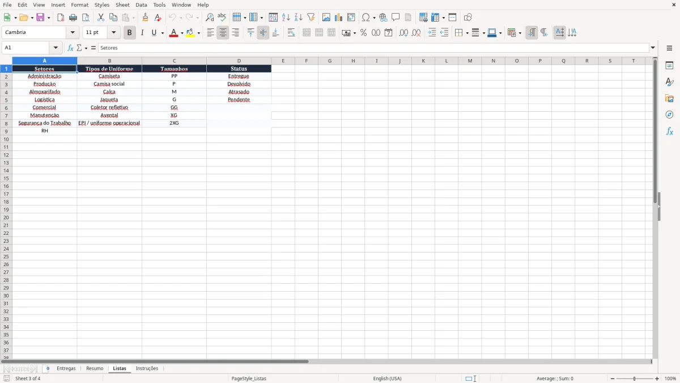Switch to Resumo sheet tab
Screen dimensions: 680x383
95,369
